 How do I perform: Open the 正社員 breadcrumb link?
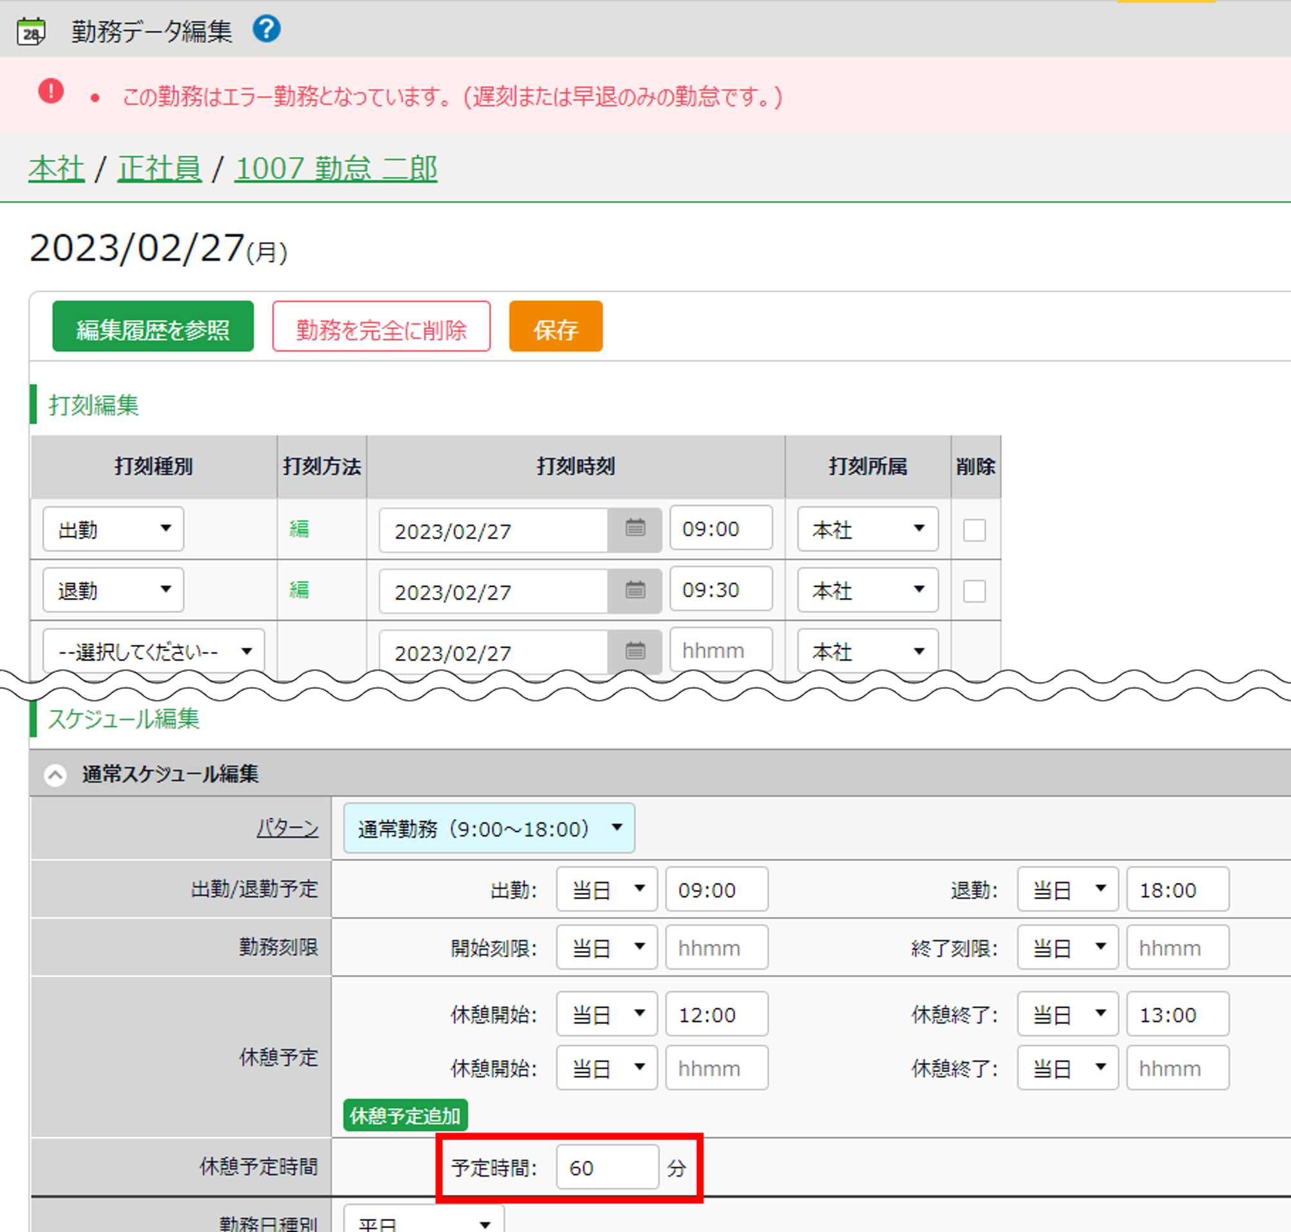coord(159,168)
